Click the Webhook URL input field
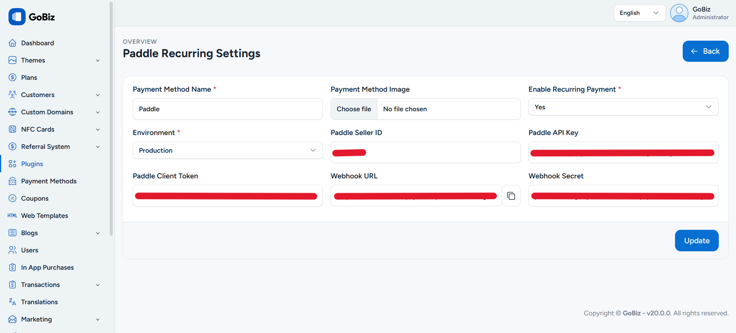The width and height of the screenshot is (736, 333). coord(416,196)
